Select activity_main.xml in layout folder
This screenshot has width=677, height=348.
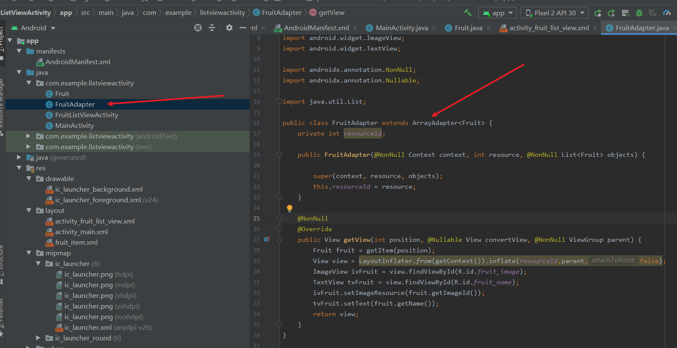pos(81,232)
